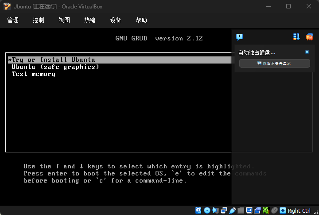This screenshot has height=215, width=319.
Task: Expand the 视图 menu
Action: point(64,20)
